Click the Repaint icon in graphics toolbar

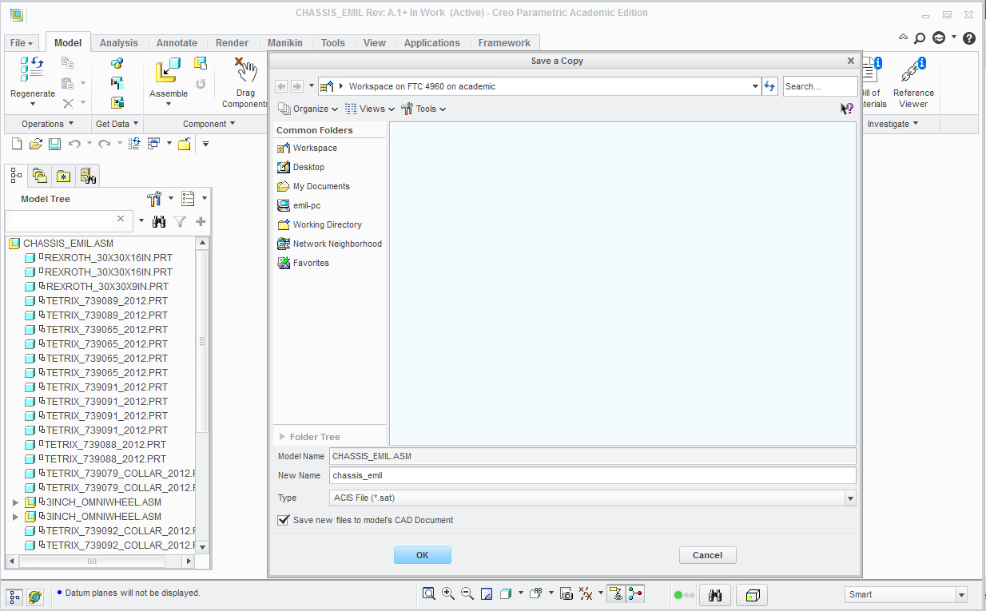click(487, 593)
